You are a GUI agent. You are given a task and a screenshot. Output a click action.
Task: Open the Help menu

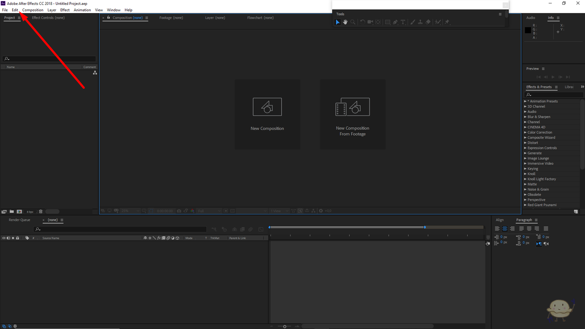click(x=128, y=10)
